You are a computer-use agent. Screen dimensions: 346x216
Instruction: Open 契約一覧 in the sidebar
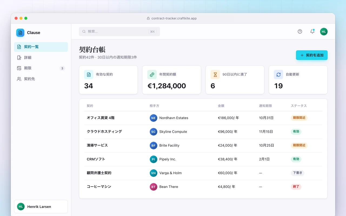tap(41, 47)
